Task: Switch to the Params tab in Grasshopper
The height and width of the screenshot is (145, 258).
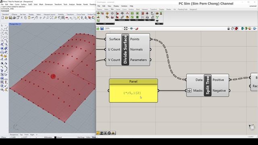Action: click(x=100, y=10)
